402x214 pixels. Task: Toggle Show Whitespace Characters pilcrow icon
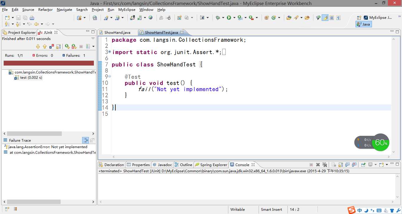coord(338,18)
